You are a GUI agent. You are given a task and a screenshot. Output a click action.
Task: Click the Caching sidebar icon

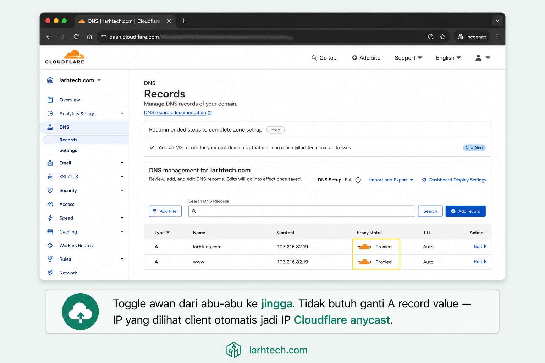point(50,232)
